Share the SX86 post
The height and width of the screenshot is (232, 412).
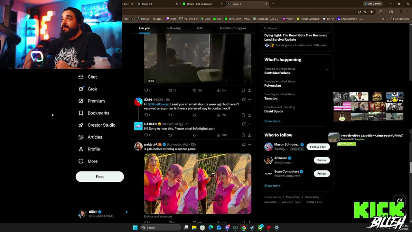point(249,115)
